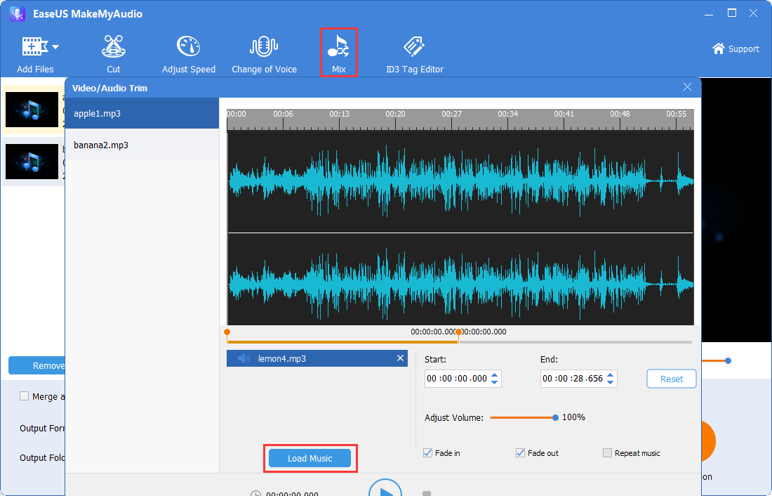Screen dimensions: 772x496
Task: Click the volume slider handle behind the dialog
Action: pyautogui.click(x=728, y=360)
